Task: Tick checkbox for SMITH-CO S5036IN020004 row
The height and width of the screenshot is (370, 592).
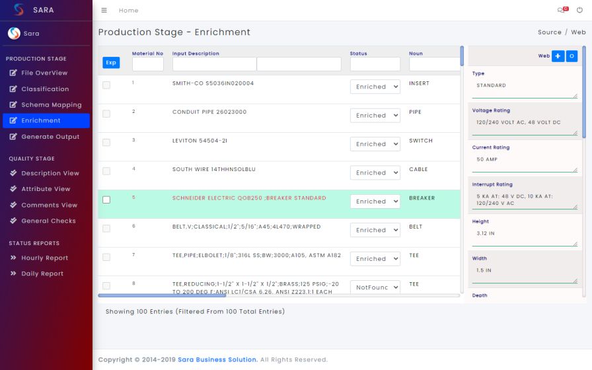Action: (106, 85)
